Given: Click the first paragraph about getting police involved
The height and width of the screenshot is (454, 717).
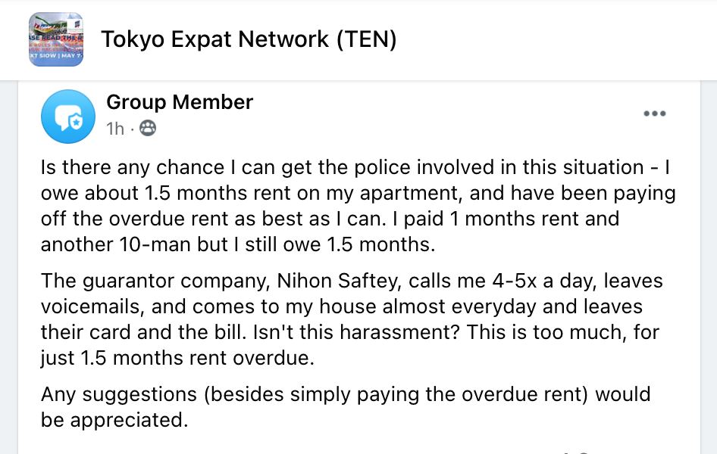Looking at the screenshot, I should pyautogui.click(x=358, y=206).
